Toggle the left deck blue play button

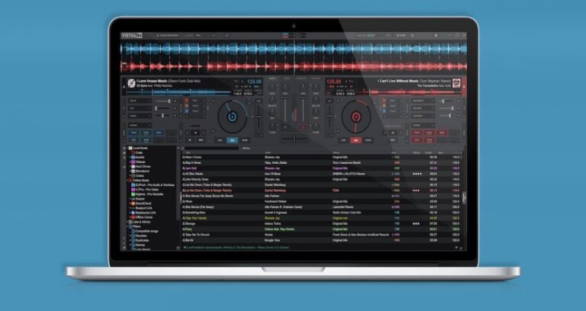pyautogui.click(x=233, y=140)
